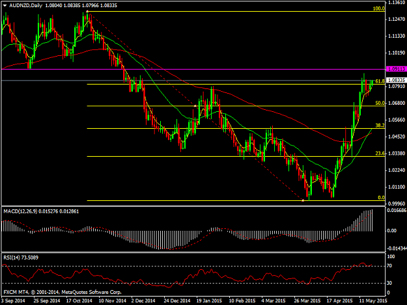Select the Fibonacci 61.8 level label

tap(380, 81)
